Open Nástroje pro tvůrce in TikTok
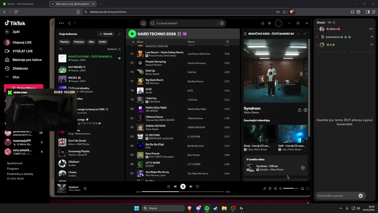This screenshot has width=378, height=213. pyautogui.click(x=23, y=60)
